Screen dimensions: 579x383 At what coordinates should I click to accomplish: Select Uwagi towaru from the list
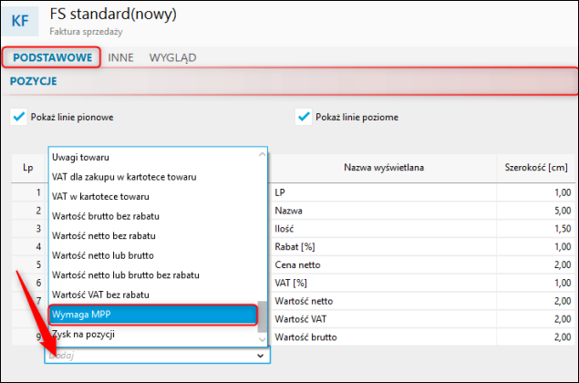point(153,158)
